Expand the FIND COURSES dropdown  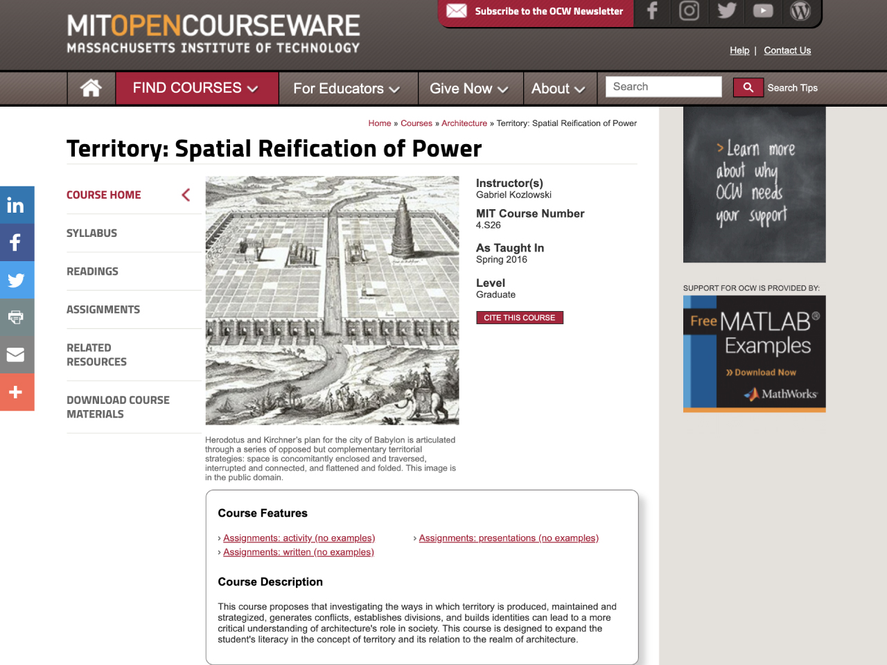tap(196, 88)
